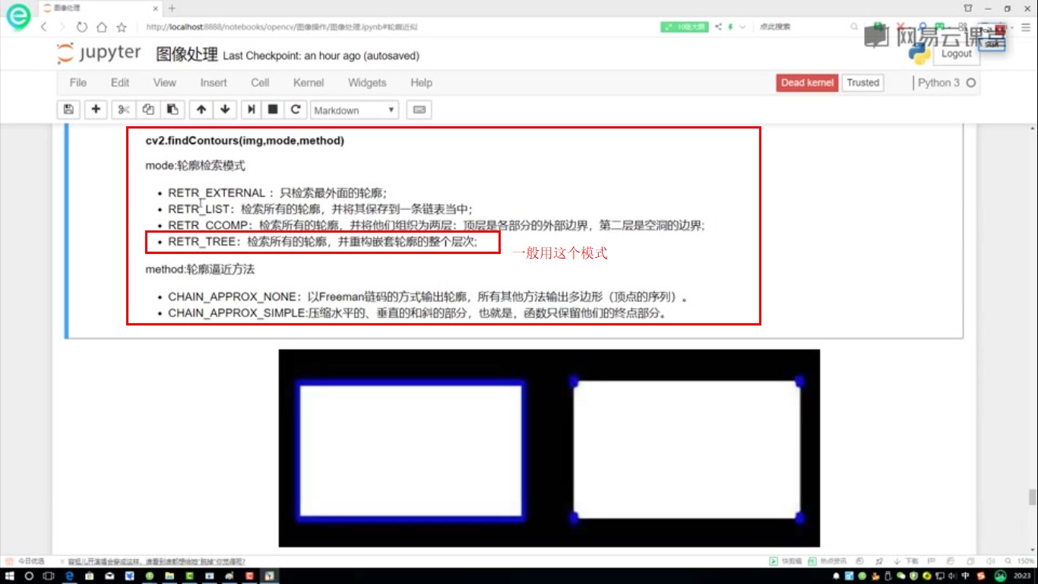Image resolution: width=1038 pixels, height=584 pixels.
Task: Click the RETR_TREE bullet line
Action: point(323,242)
